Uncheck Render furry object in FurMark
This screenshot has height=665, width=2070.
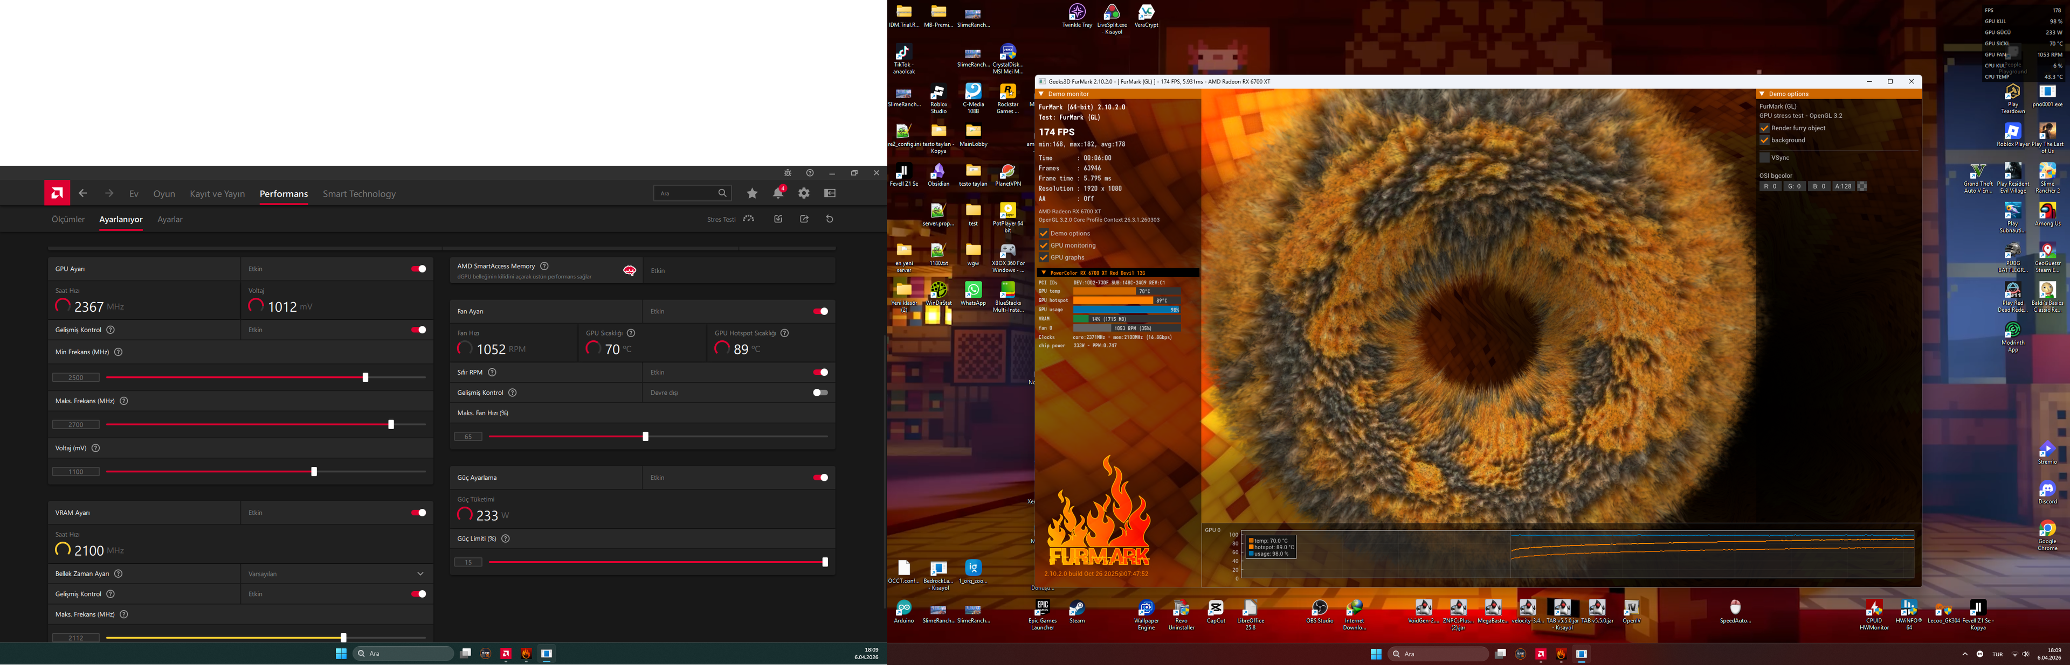(1765, 128)
